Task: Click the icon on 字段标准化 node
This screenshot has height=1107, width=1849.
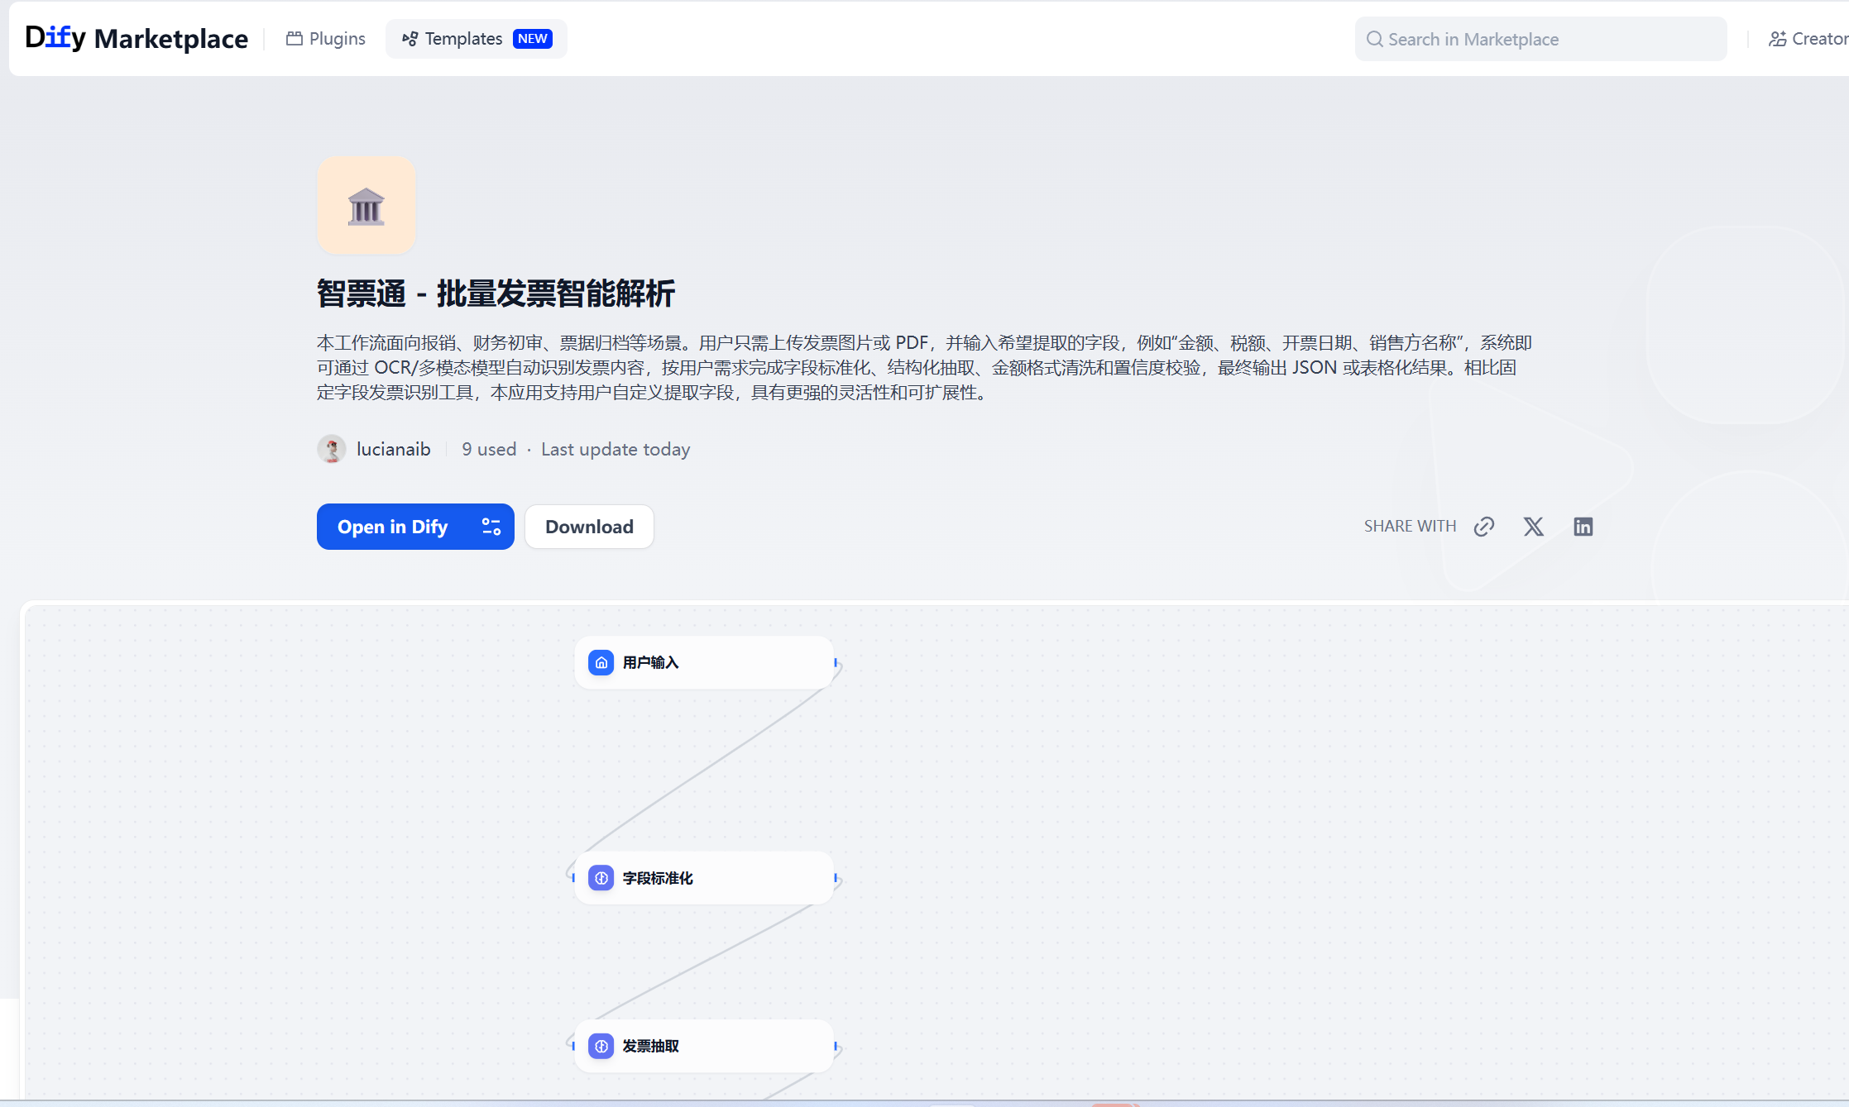Action: [x=601, y=878]
